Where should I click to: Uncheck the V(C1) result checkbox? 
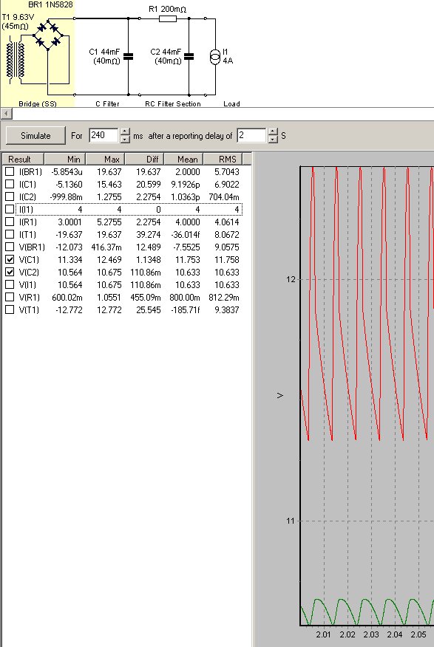click(10, 259)
